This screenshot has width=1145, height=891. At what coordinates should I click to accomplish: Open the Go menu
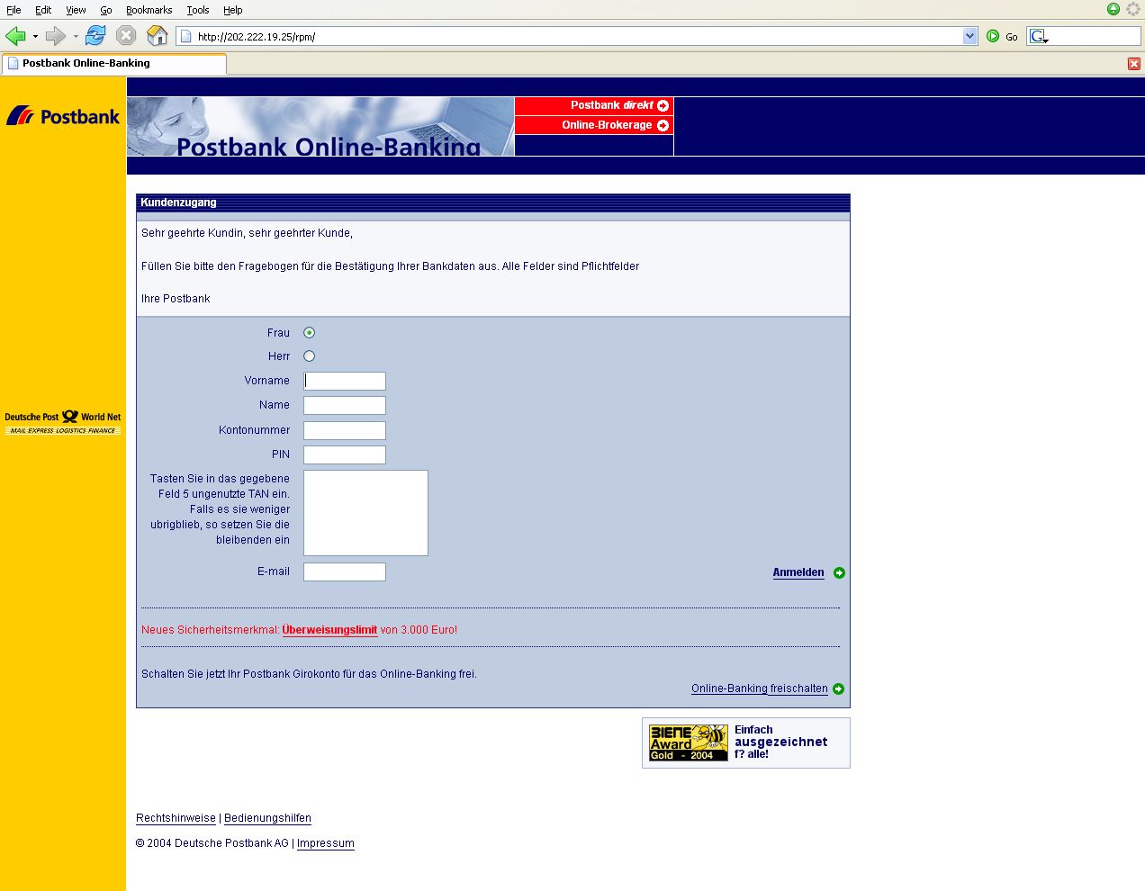coord(106,10)
